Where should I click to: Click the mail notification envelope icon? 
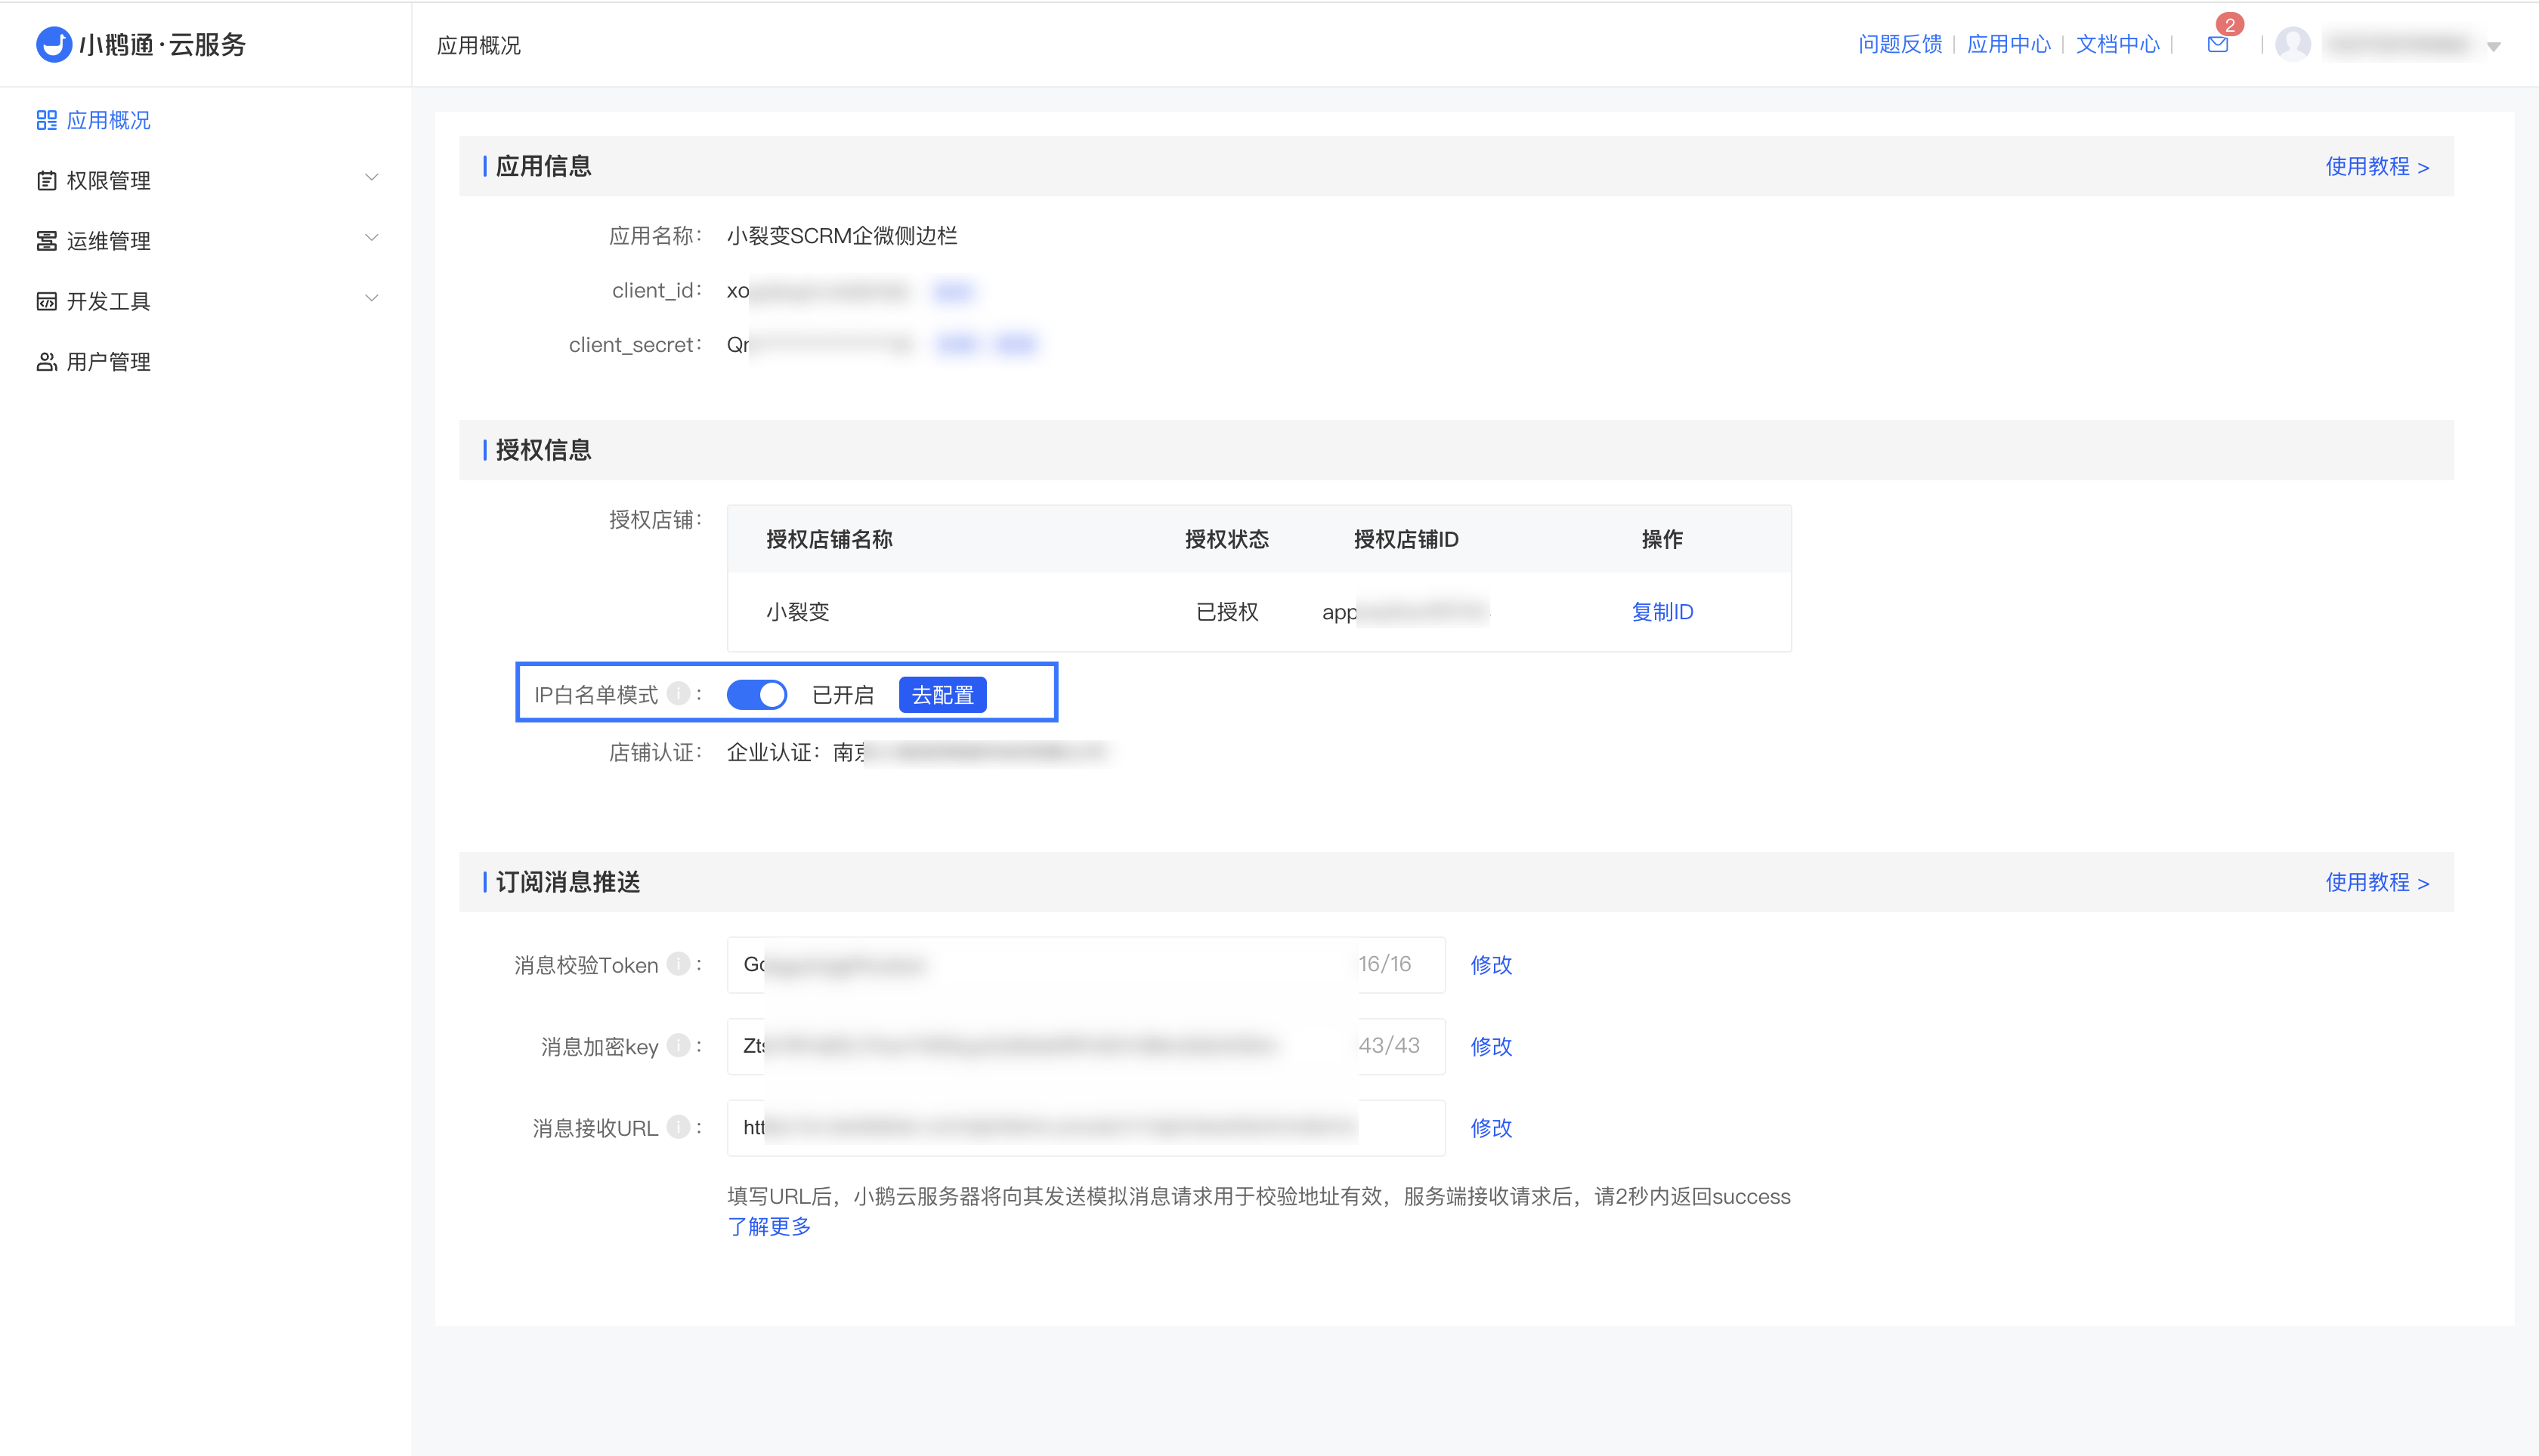coord(2217,44)
